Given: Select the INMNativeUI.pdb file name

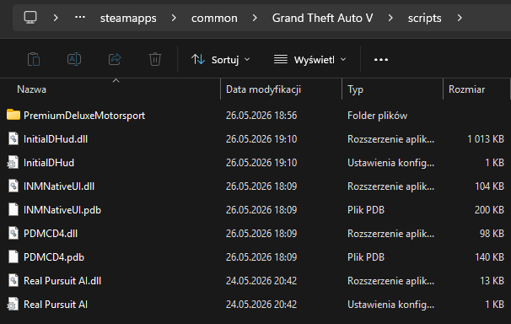Looking at the screenshot, I should pos(62,210).
